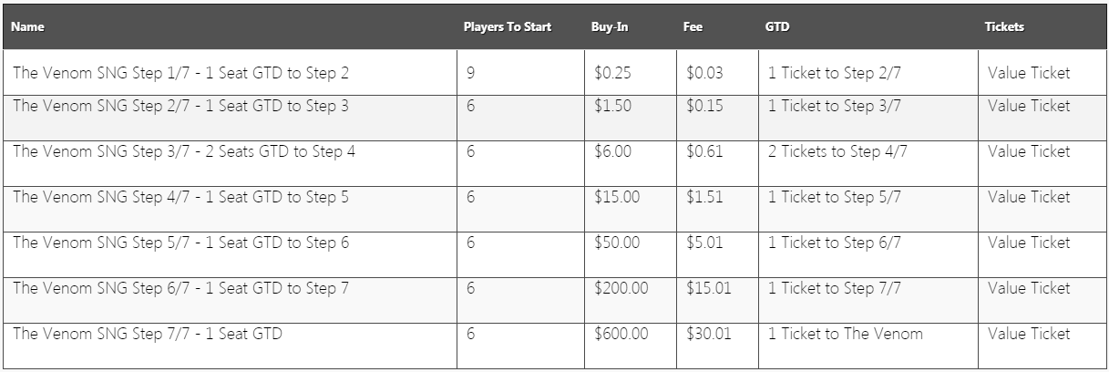Click the GTD column header

coord(776,27)
